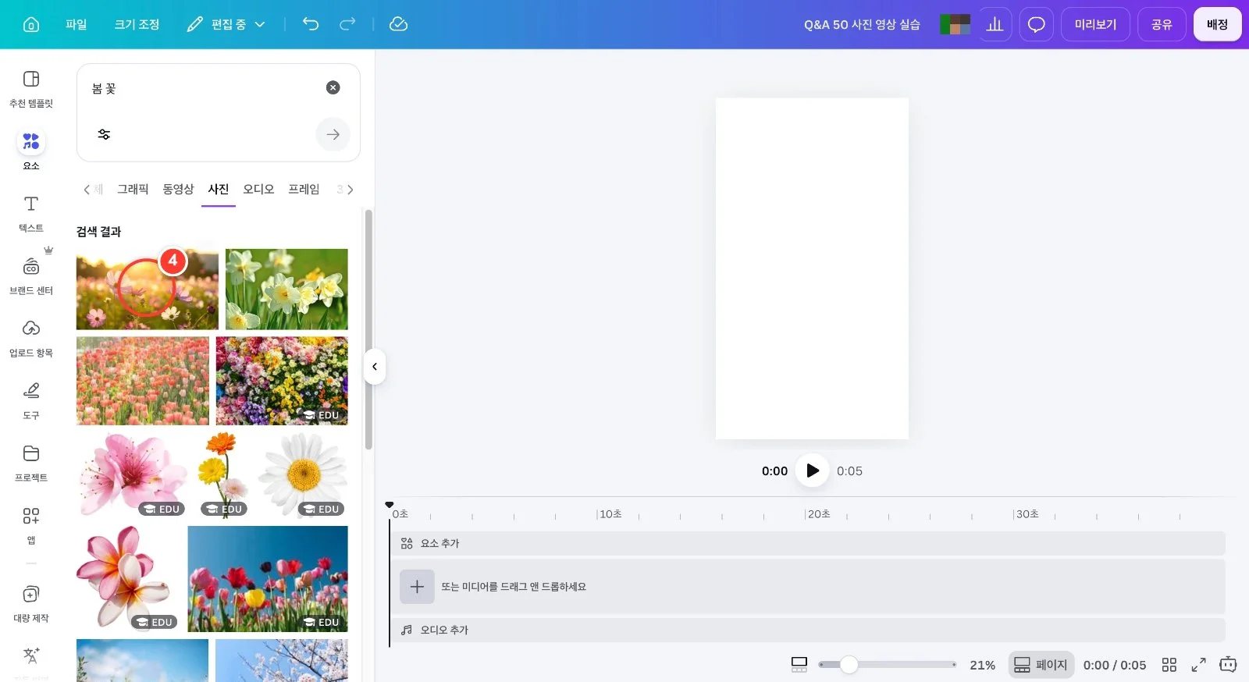
Task: Switch to the 프레임 tab
Action: tap(304, 189)
